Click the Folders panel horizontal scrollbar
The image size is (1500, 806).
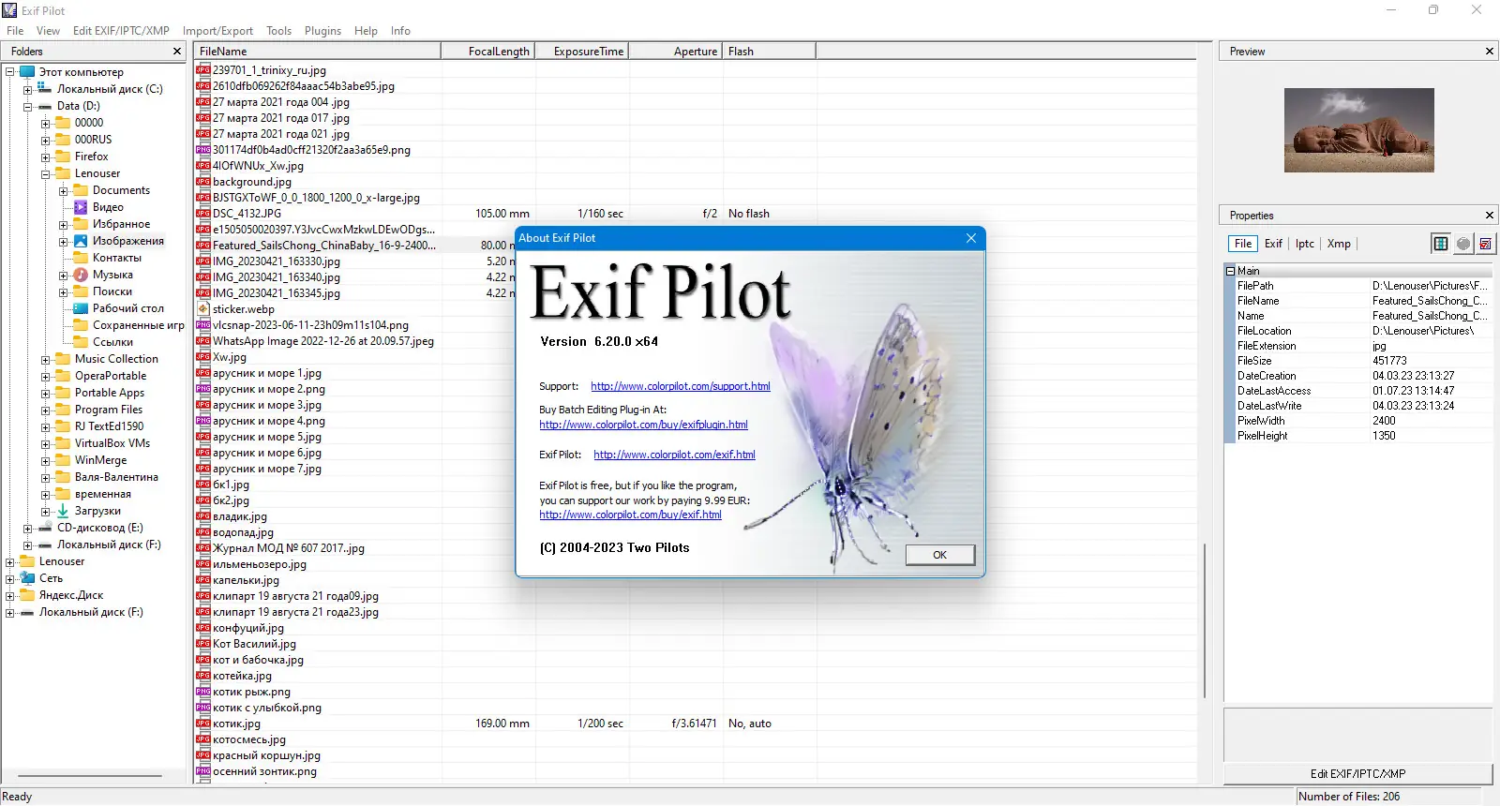tap(90, 776)
